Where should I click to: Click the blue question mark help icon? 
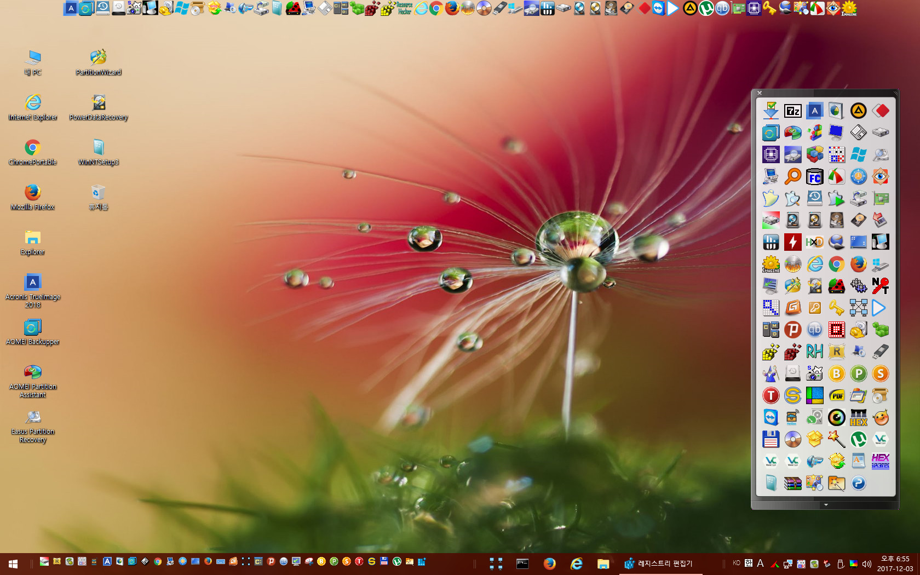[858, 484]
